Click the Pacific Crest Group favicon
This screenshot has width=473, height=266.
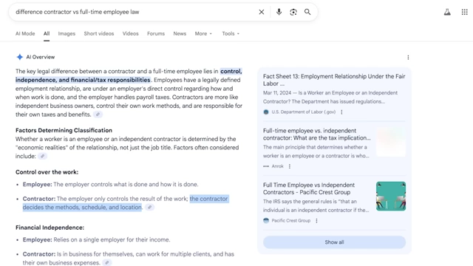266,220
